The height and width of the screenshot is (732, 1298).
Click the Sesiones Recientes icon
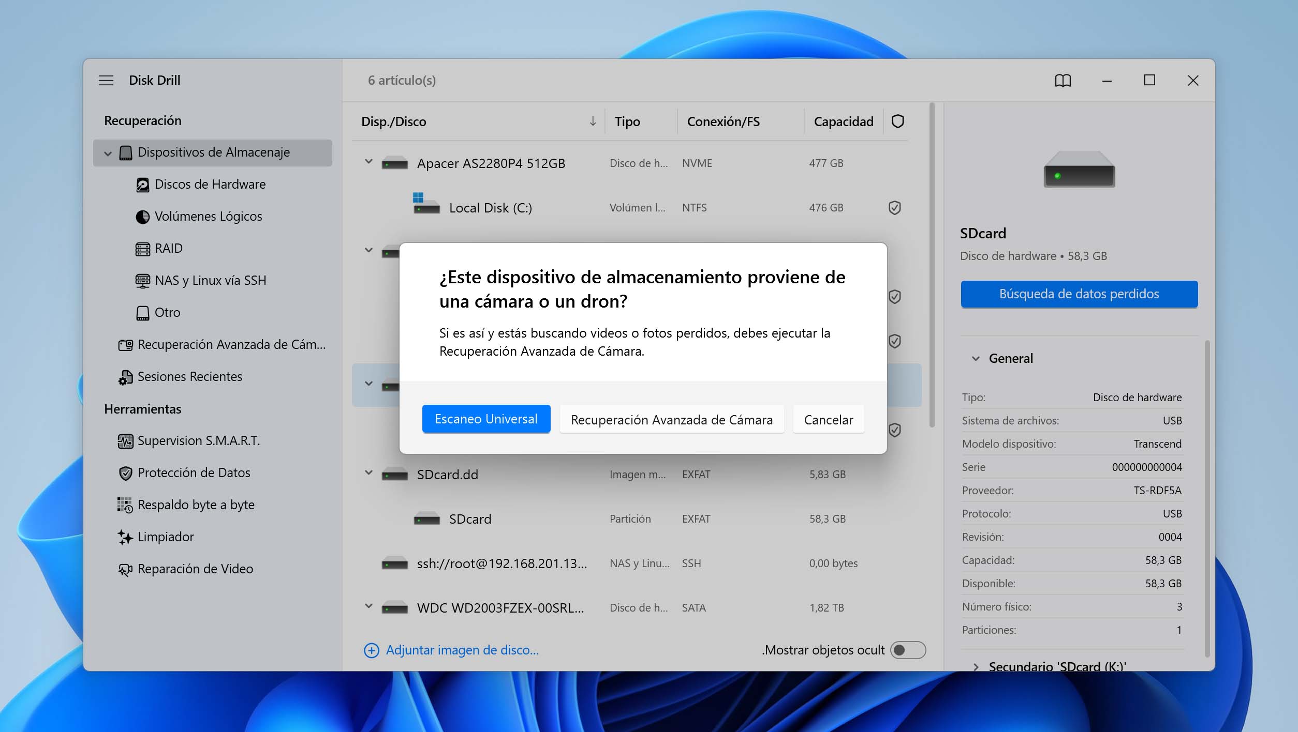(125, 377)
